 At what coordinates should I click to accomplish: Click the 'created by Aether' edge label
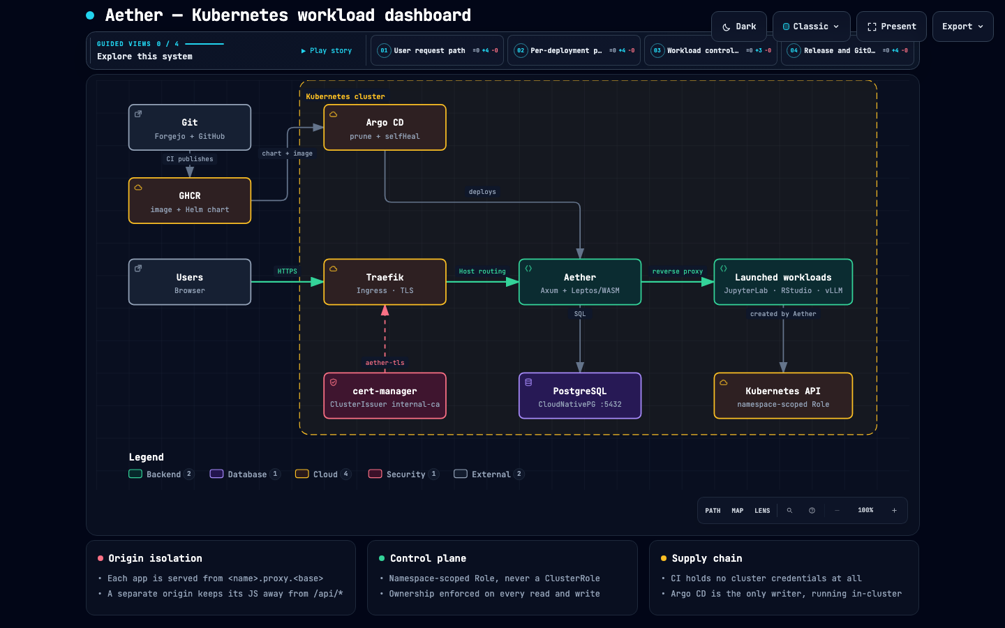[783, 314]
